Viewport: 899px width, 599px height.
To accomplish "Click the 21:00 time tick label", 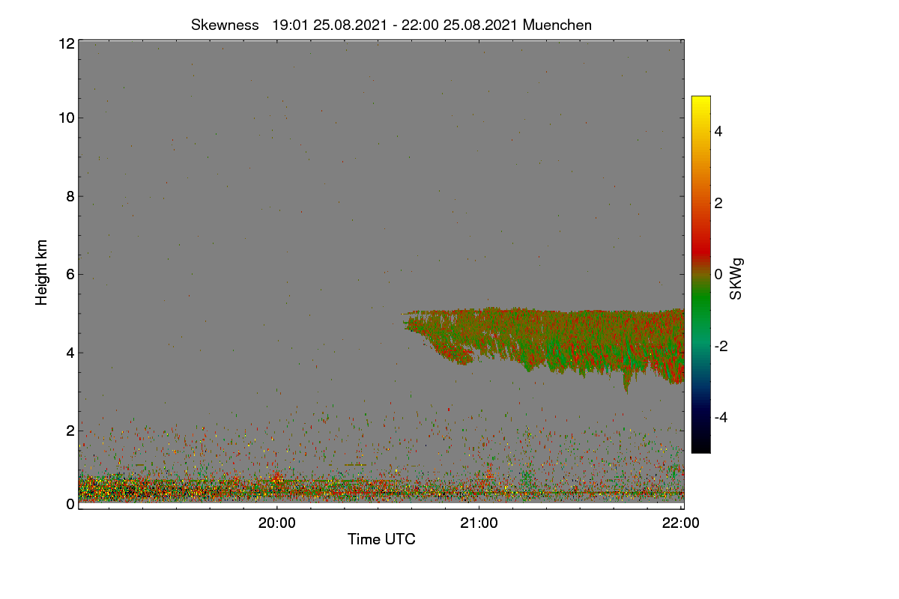I will click(x=479, y=523).
